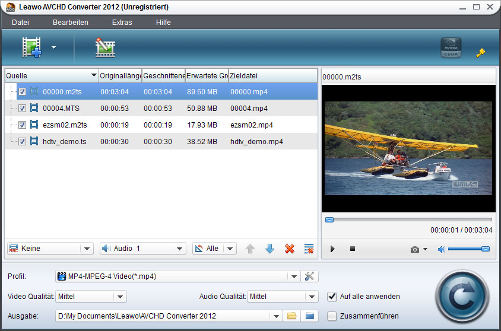The image size is (501, 331).
Task: Select the hdtv_demo.mp4 target cell
Action: 256,142
